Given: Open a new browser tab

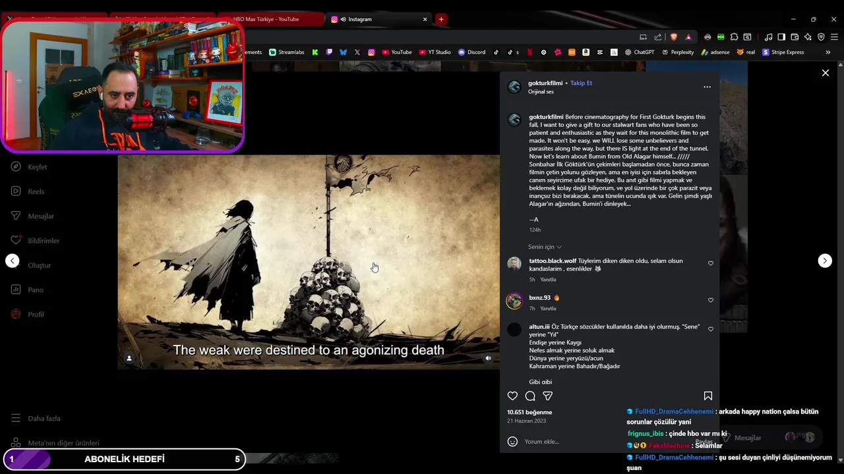Looking at the screenshot, I should pos(441,19).
